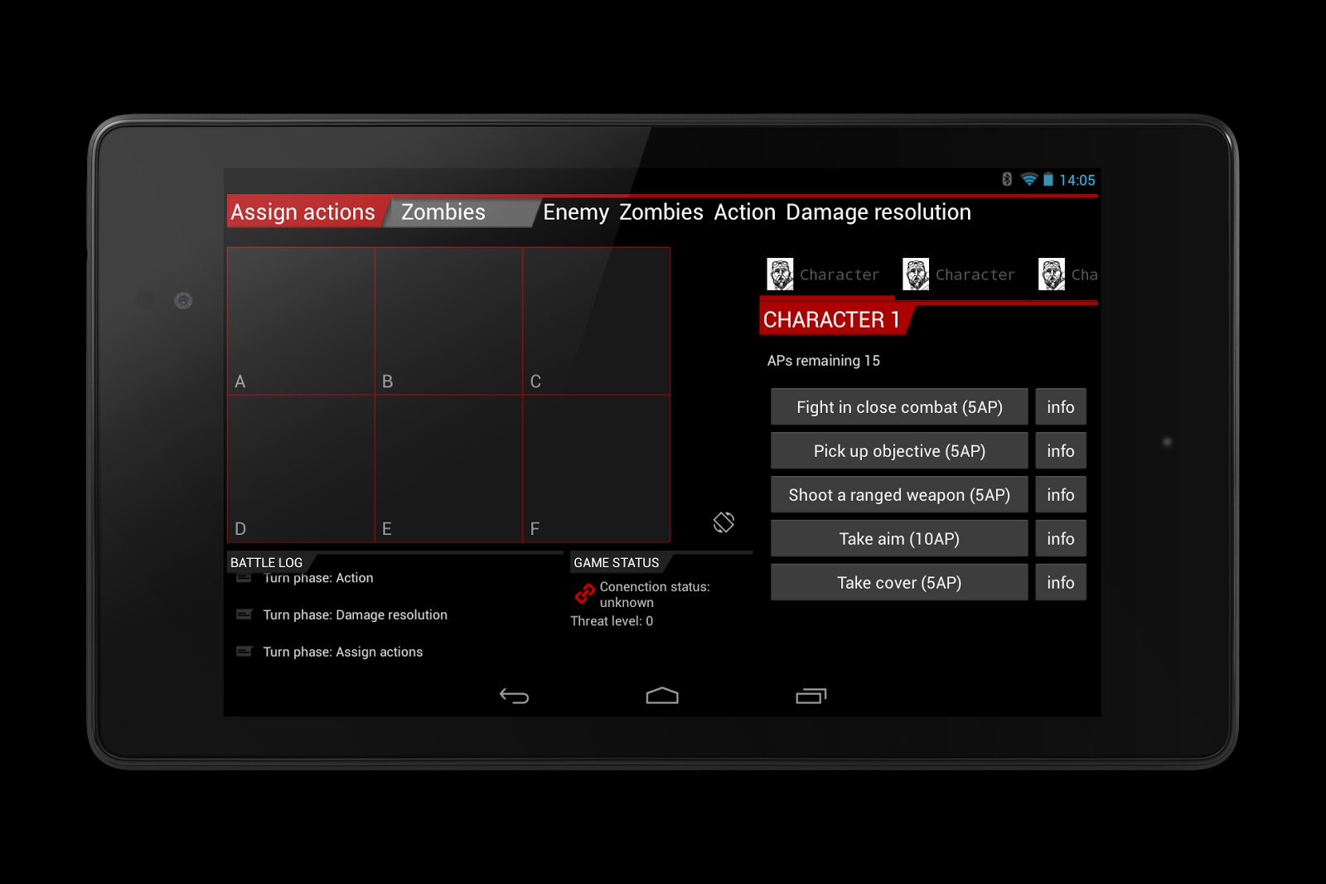Select the third character portrait icon
The image size is (1326, 884).
(1052, 274)
